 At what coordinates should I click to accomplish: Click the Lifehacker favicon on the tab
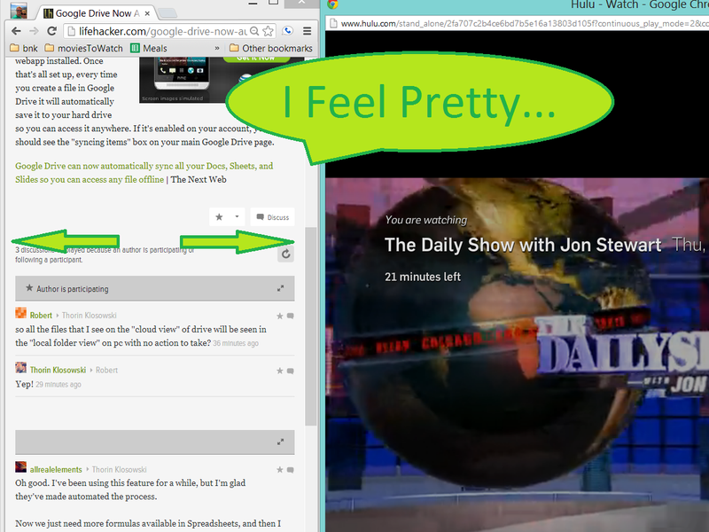48,13
